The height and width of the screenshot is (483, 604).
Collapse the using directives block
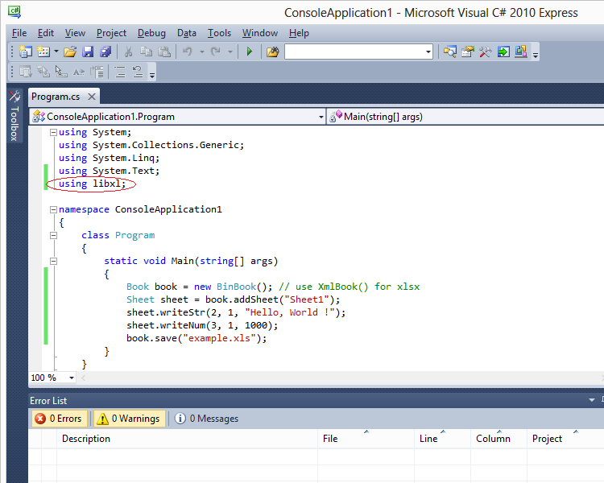pyautogui.click(x=53, y=133)
